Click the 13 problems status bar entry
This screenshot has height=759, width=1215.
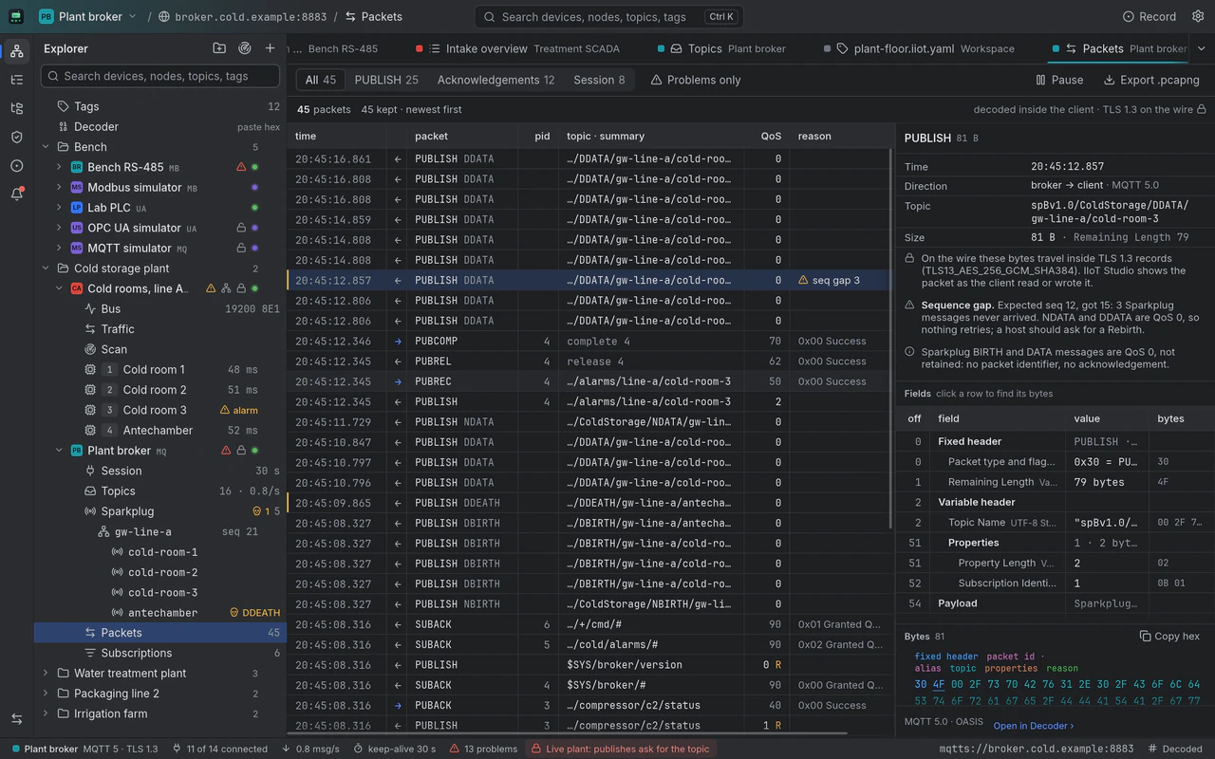(484, 749)
